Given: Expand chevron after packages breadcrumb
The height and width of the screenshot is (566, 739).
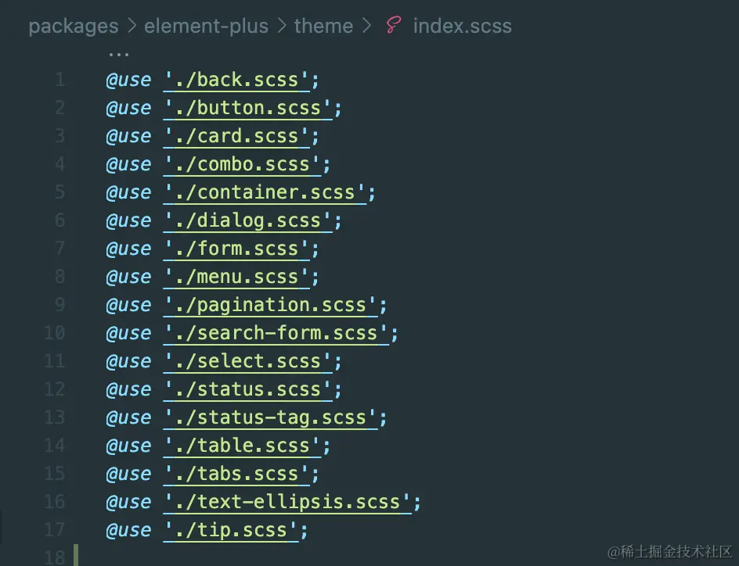Looking at the screenshot, I should tap(132, 26).
